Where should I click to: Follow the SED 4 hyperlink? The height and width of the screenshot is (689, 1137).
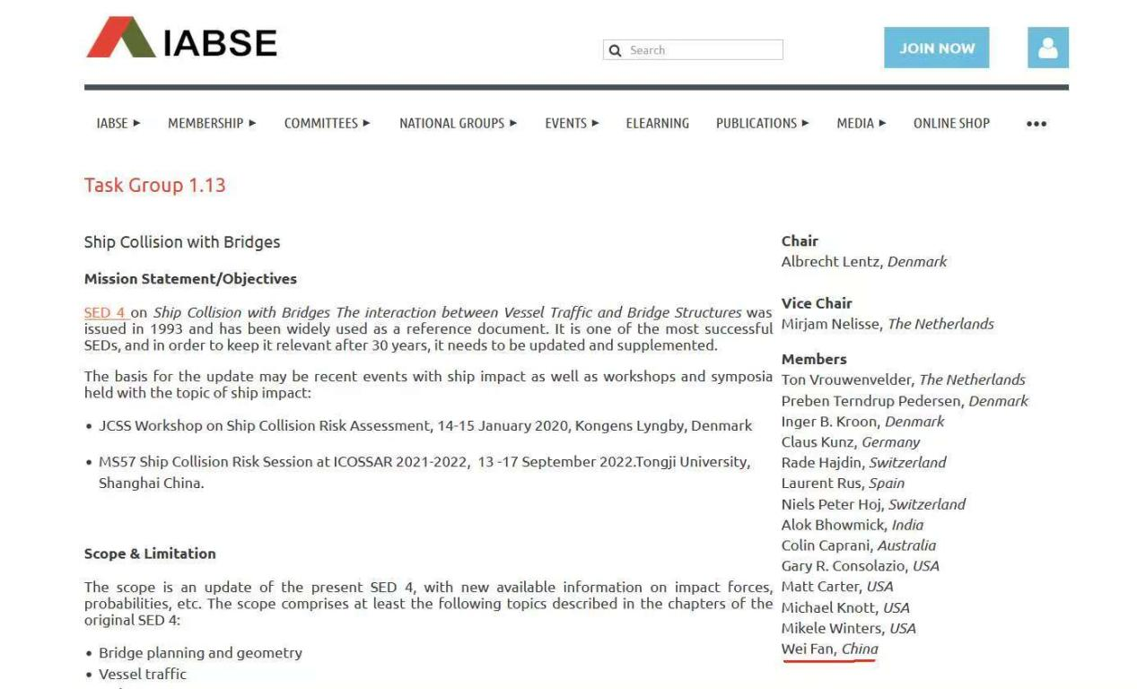coord(105,312)
